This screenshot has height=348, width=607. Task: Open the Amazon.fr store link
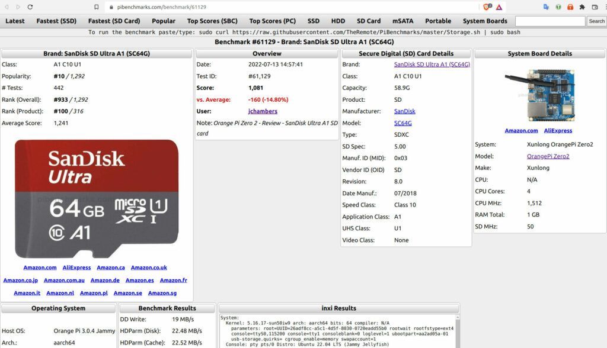174,281
